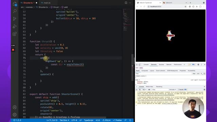Open the Run and Debug view
Viewport: 217px width, 122px height.
point(15,26)
